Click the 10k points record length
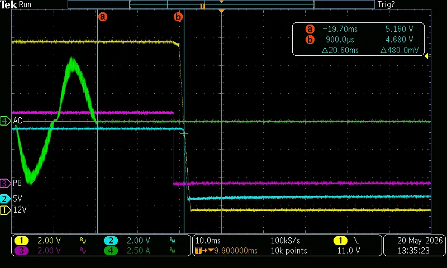This screenshot has height=268, width=447. [x=289, y=251]
